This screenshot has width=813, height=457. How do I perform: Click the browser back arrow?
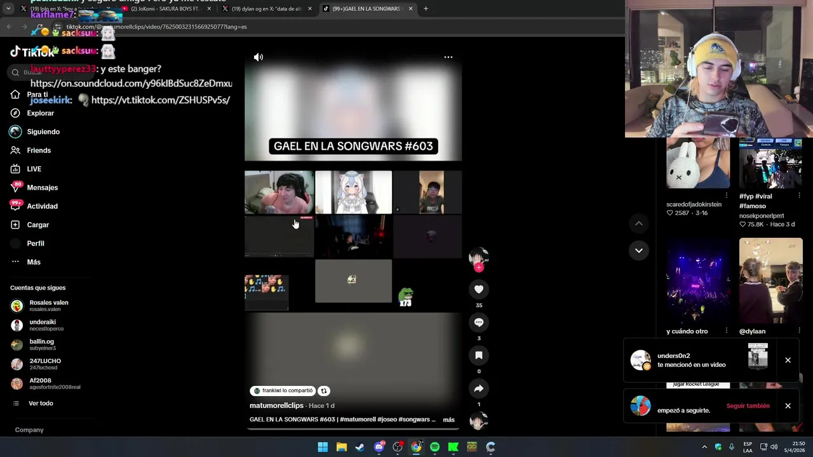coord(9,27)
